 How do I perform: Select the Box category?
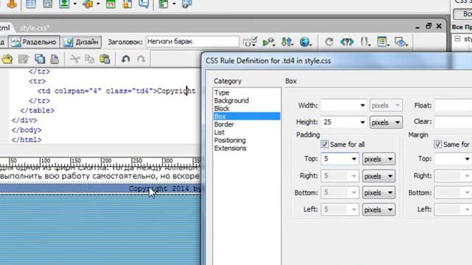[246, 116]
